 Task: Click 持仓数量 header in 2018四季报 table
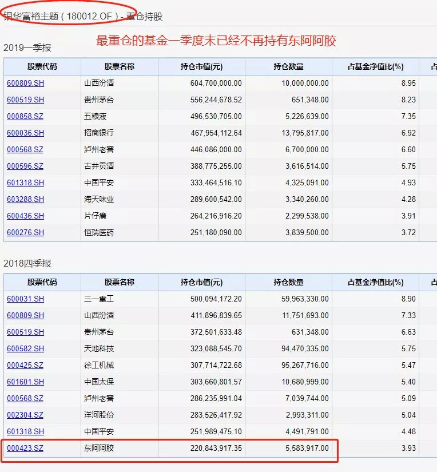[288, 282]
